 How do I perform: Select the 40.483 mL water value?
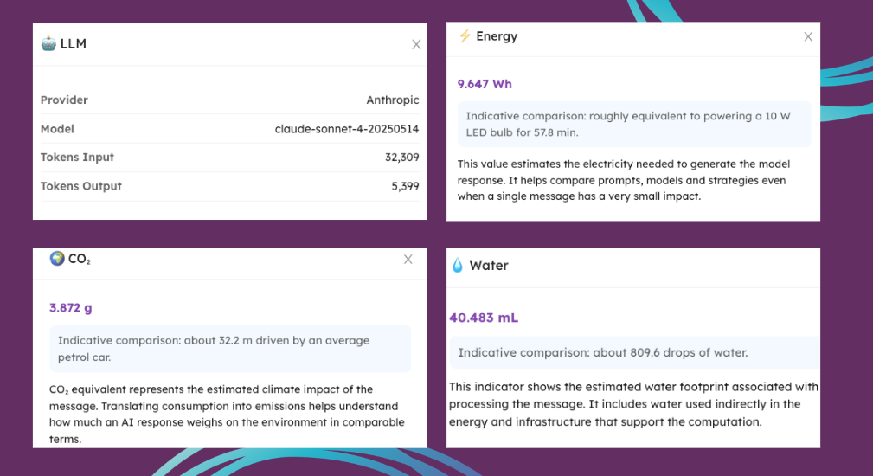pyautogui.click(x=484, y=318)
